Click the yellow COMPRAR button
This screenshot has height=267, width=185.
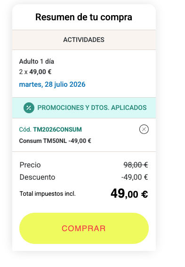[84, 228]
